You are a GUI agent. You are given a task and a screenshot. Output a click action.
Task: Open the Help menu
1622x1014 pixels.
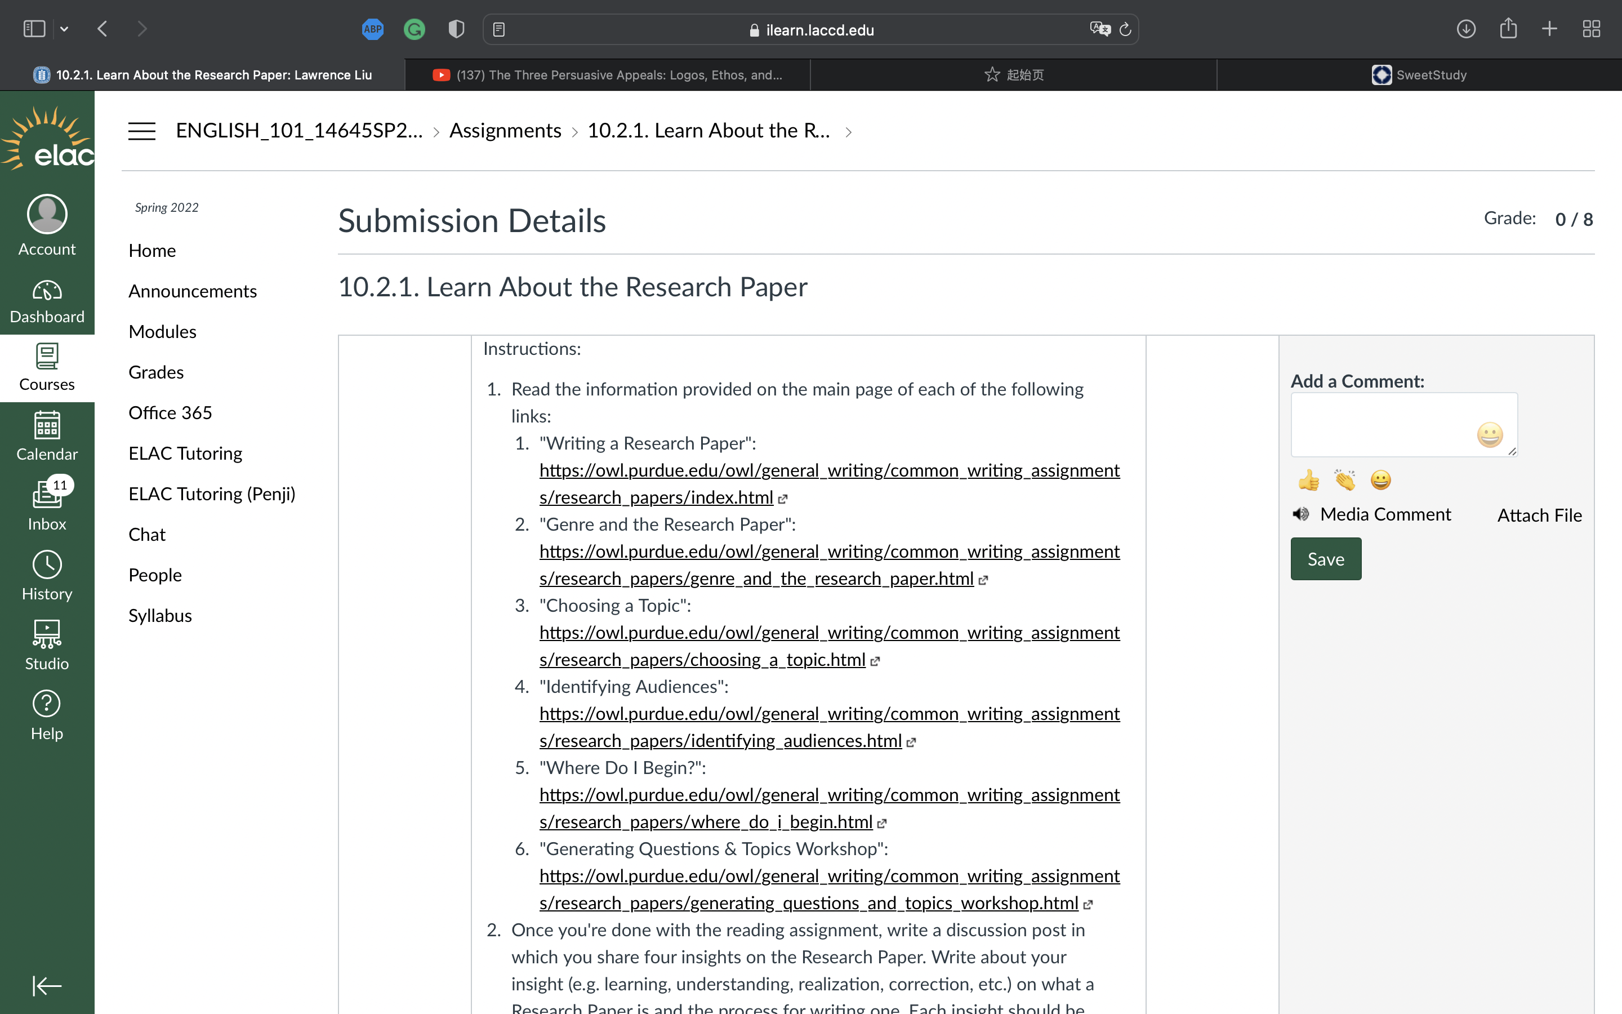coord(47,715)
